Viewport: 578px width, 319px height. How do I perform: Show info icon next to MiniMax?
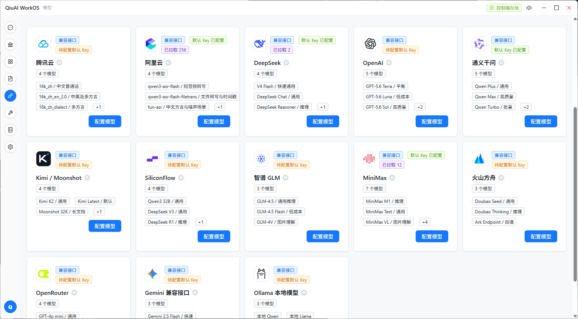pos(392,178)
